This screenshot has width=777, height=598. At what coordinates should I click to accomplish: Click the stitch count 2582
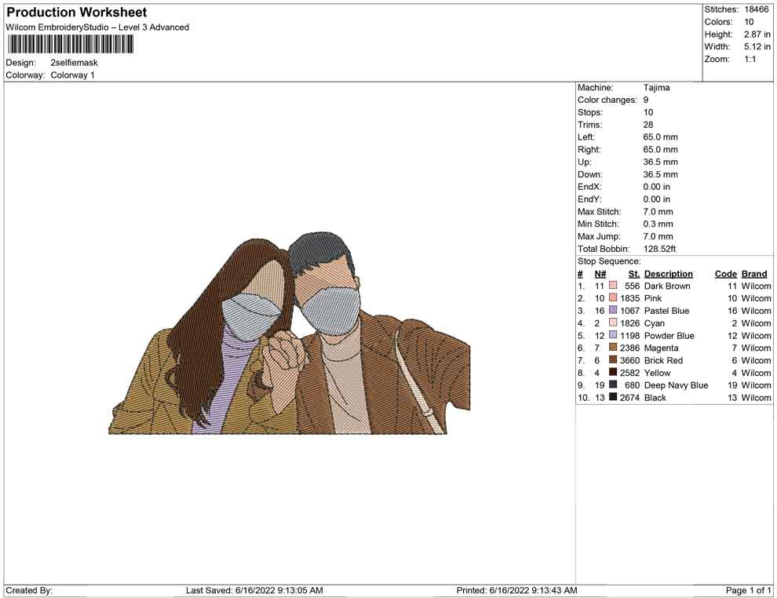629,373
